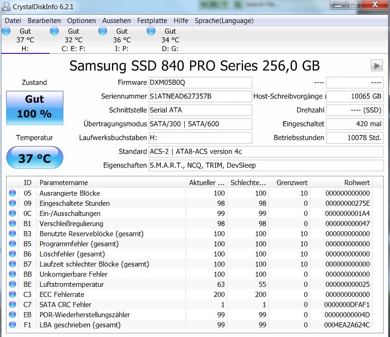Open the Optionen menu
This screenshot has height=337, width=390.
81,21
